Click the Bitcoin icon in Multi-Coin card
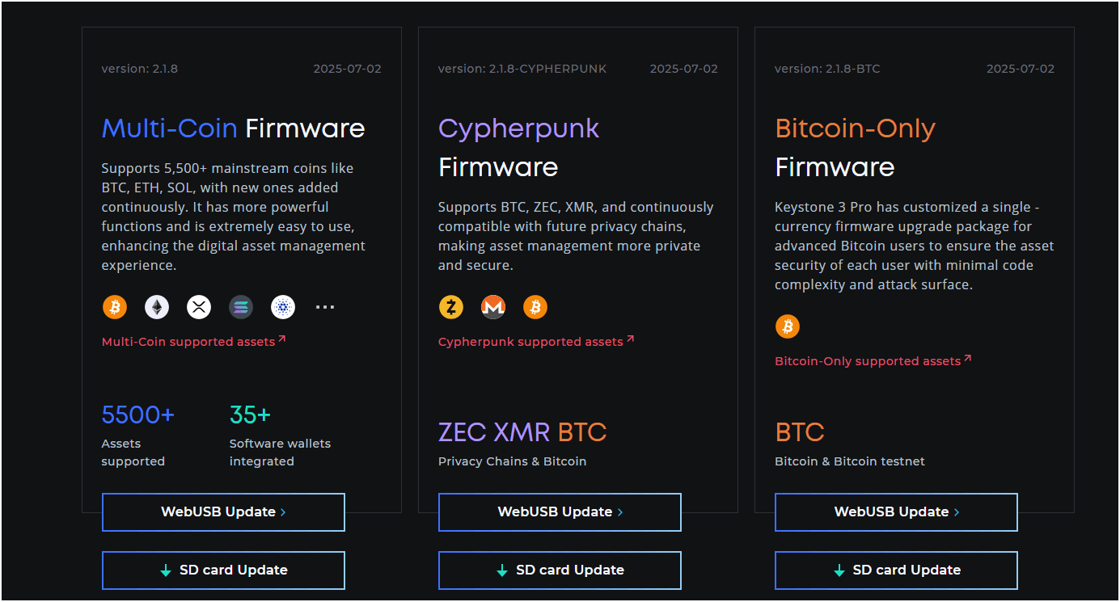The width and height of the screenshot is (1120, 602). tap(115, 307)
